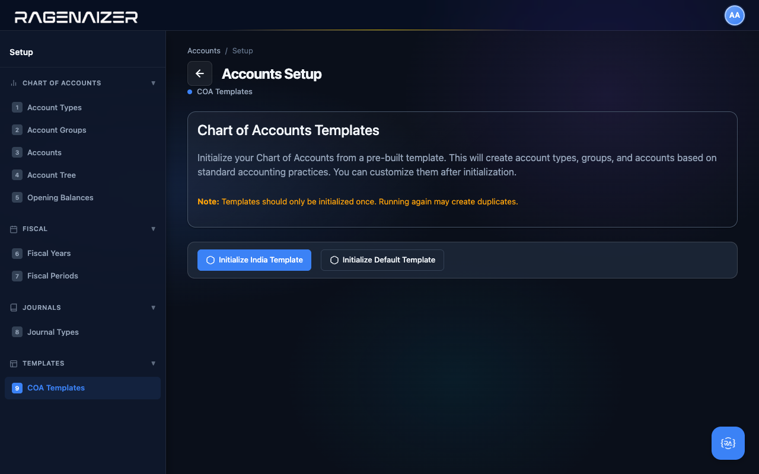Click the Setup sidebar header
The image size is (759, 474).
point(21,52)
